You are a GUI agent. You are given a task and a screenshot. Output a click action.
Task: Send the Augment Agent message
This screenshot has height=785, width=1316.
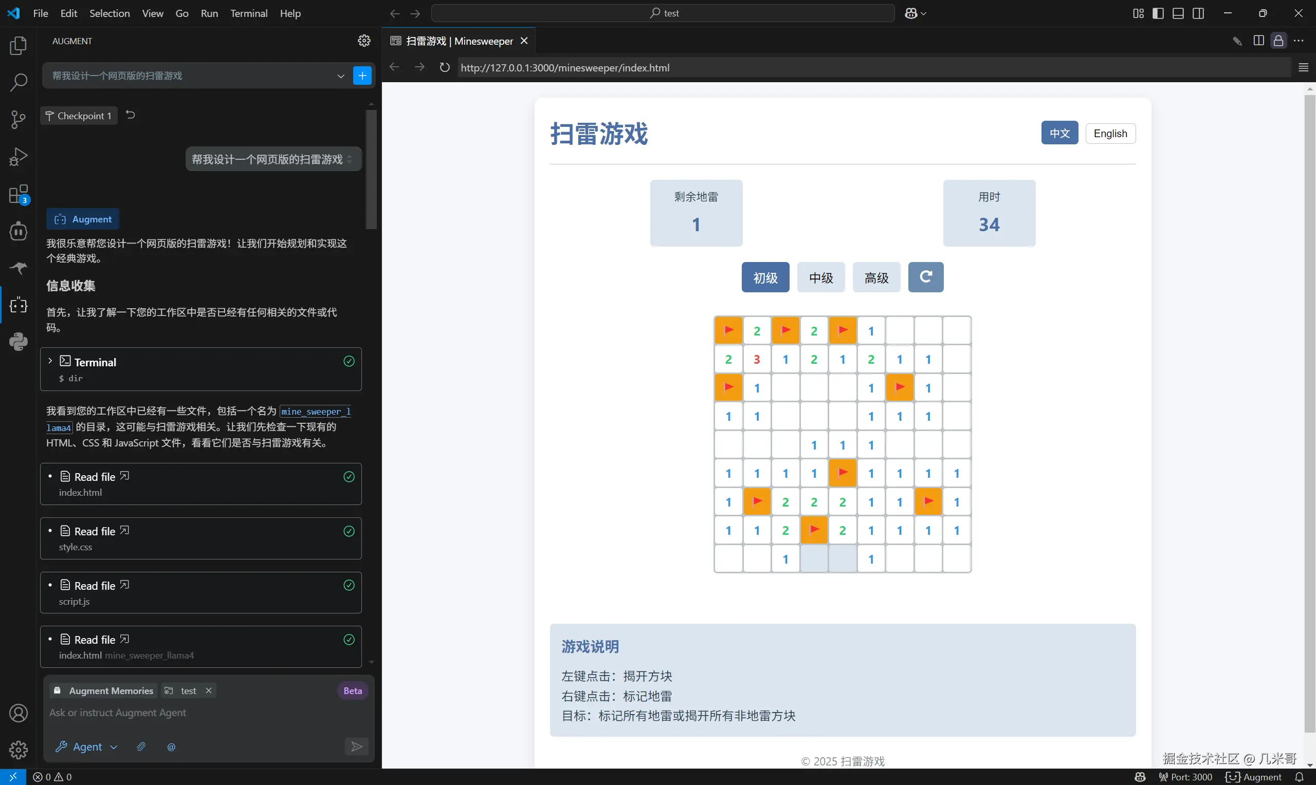coord(356,746)
